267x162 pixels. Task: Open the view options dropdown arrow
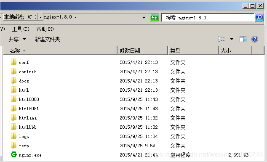[232, 39]
